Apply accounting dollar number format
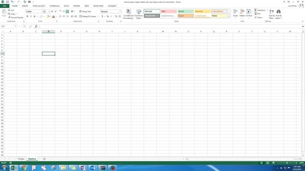Image resolution: width=305 pixels, height=171 pixels. point(102,17)
